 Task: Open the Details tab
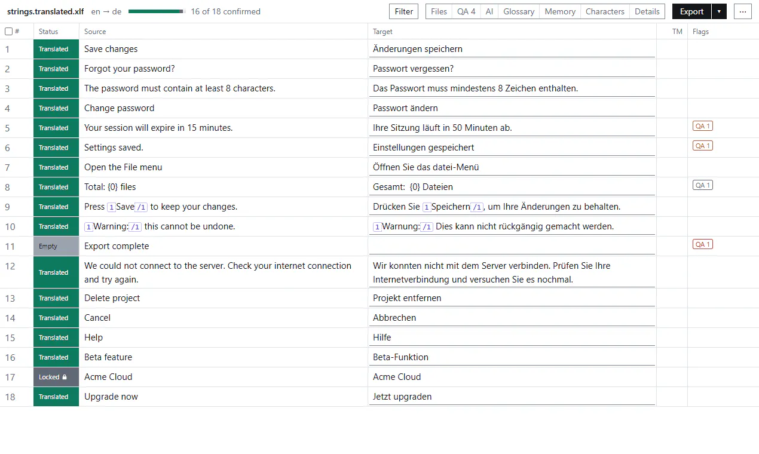[x=647, y=11]
